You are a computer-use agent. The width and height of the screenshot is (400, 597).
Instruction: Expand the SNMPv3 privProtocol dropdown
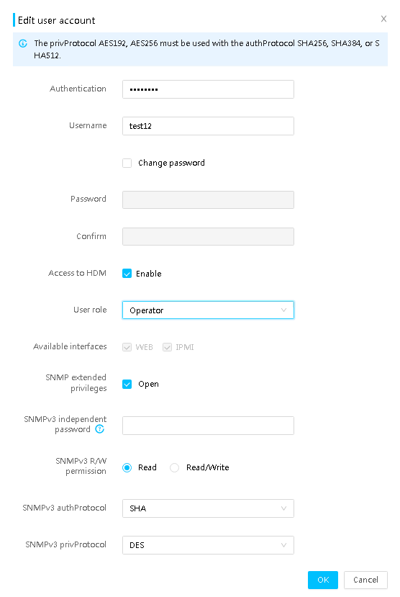click(208, 545)
